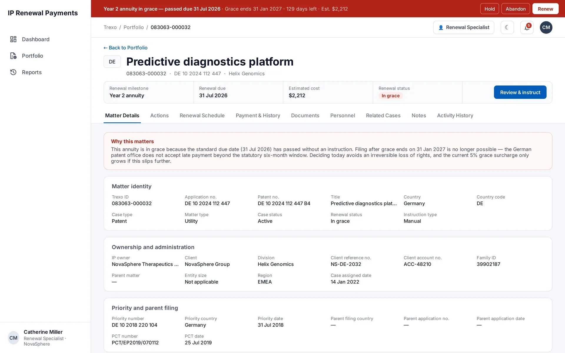Open the Dashboard sidebar icon

point(13,39)
